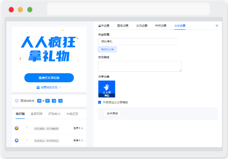Select the 排行榜 tab in the preview
Viewport: 228px width, 159px height.
[20, 114]
